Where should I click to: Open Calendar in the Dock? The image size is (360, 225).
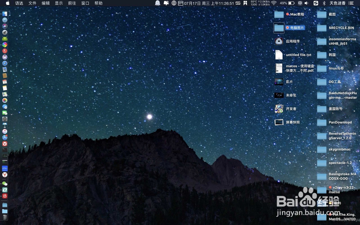point(5,82)
